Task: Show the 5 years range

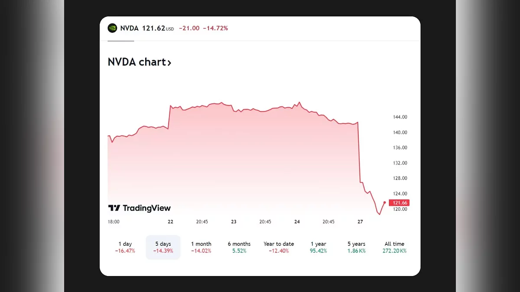Action: (356, 247)
